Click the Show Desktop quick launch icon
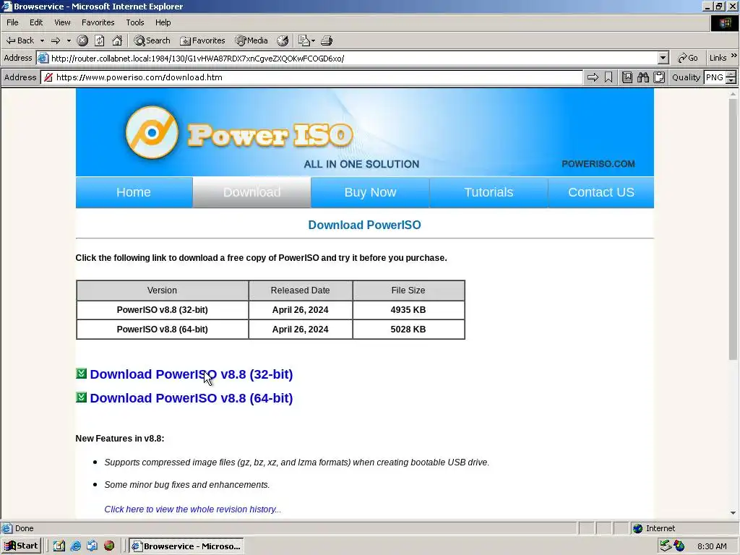Image resolution: width=740 pixels, height=555 pixels. coord(59,546)
